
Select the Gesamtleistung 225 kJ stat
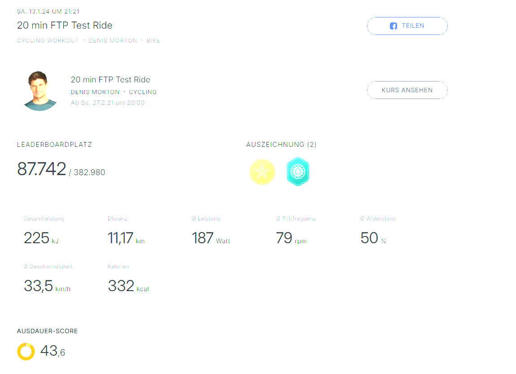click(41, 238)
